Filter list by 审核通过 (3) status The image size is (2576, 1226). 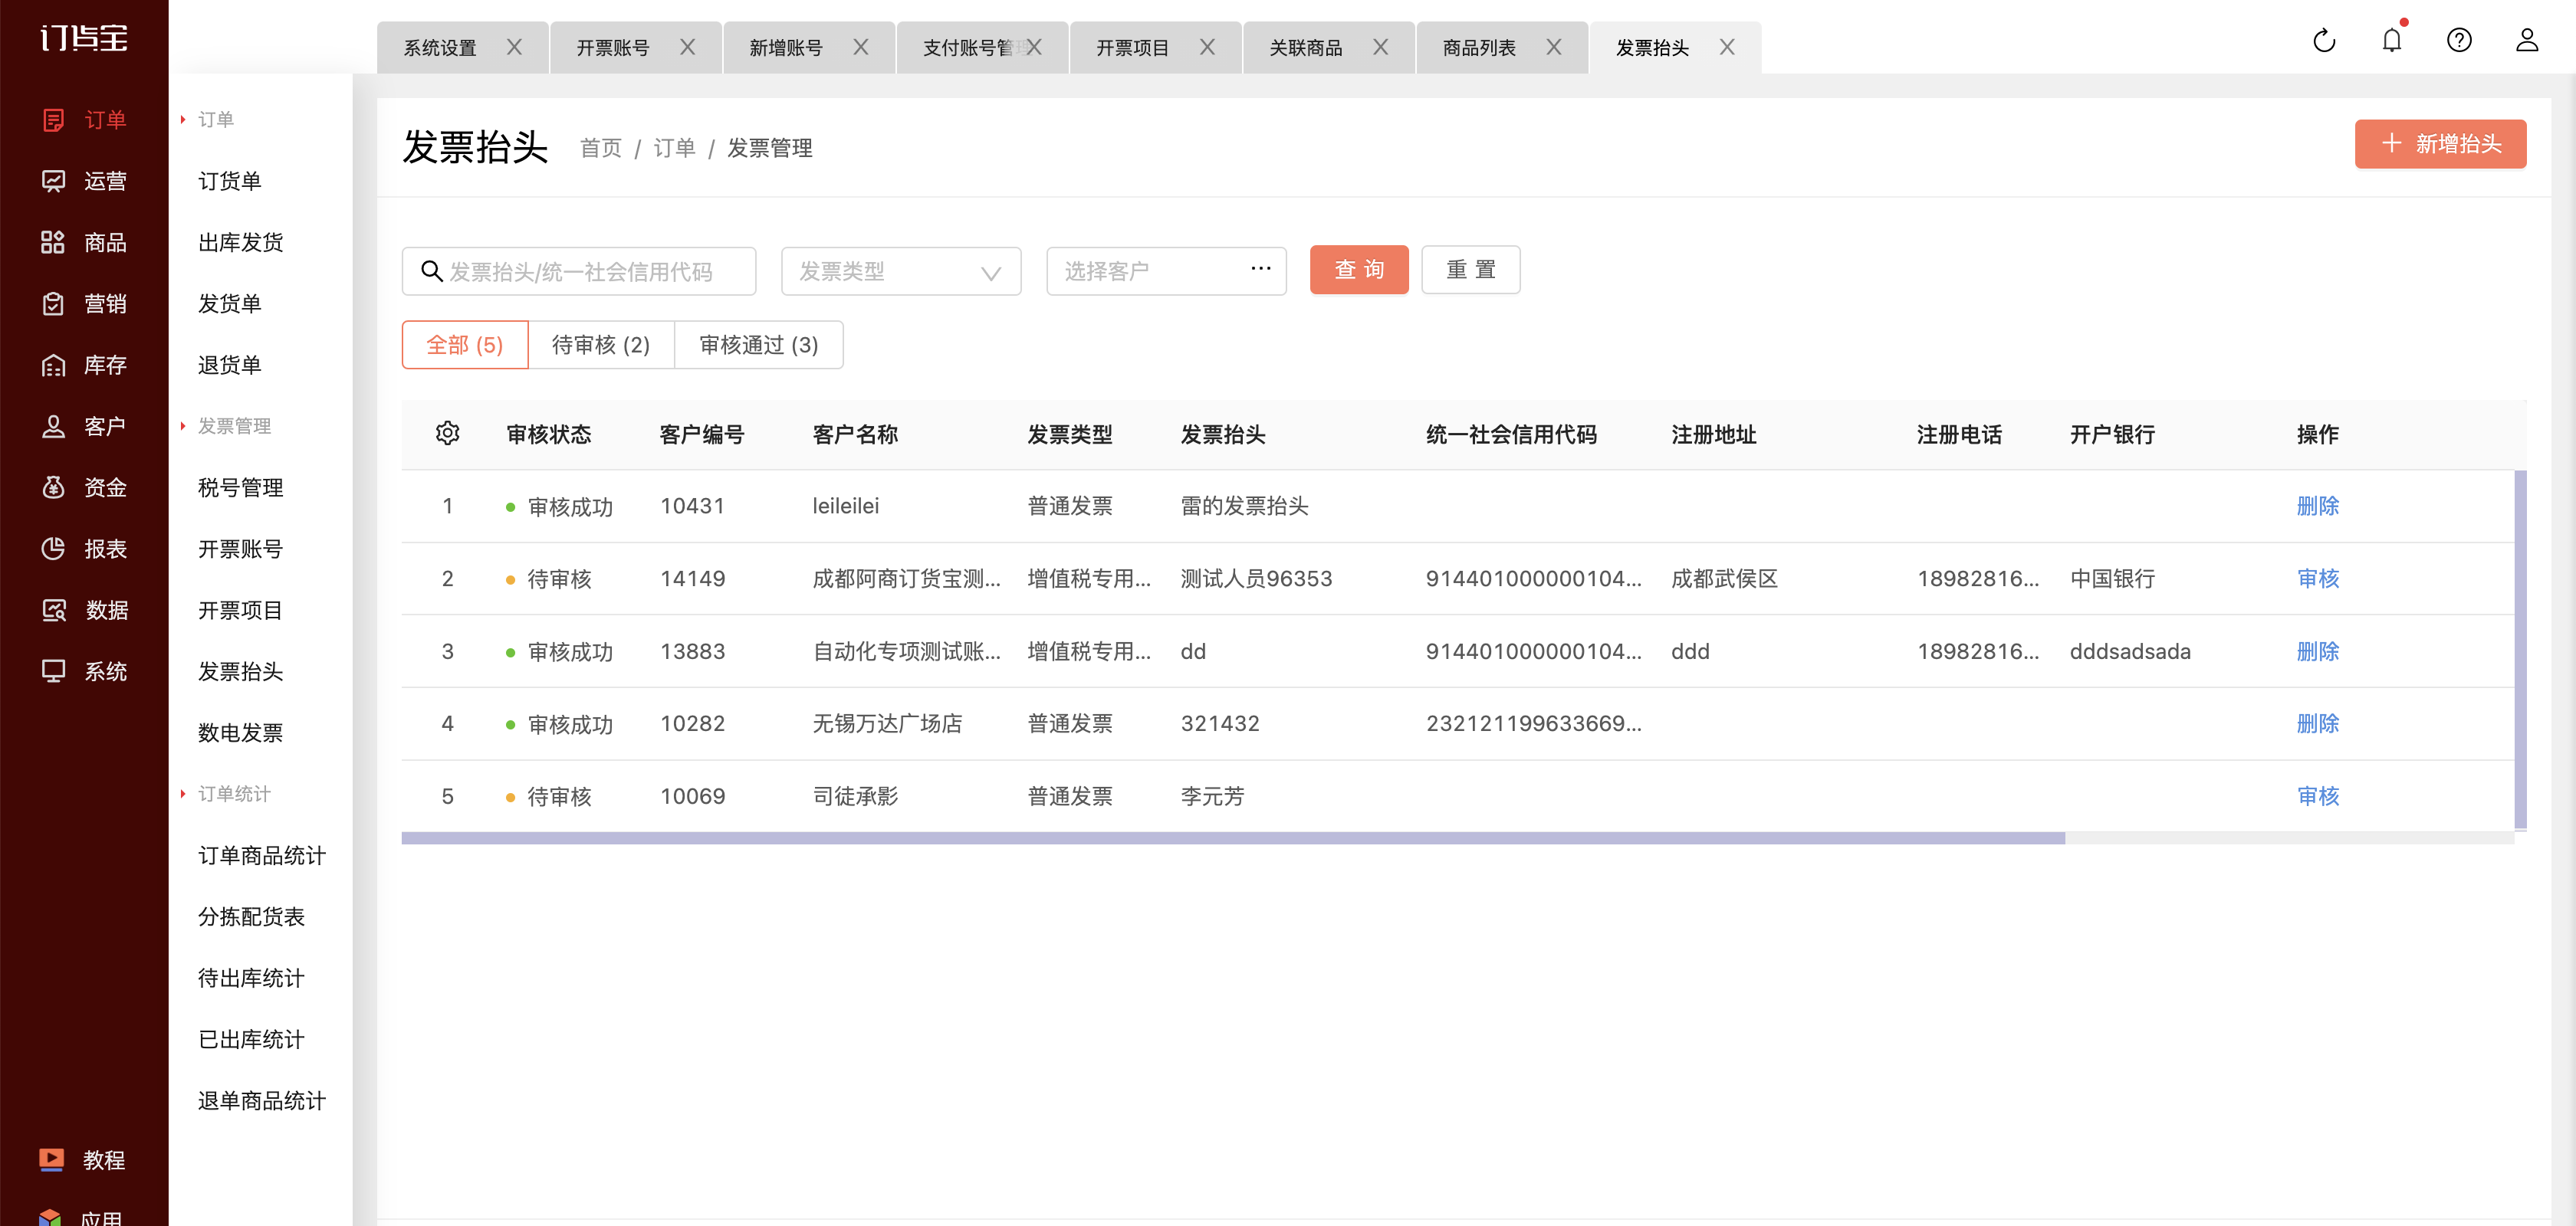[759, 345]
